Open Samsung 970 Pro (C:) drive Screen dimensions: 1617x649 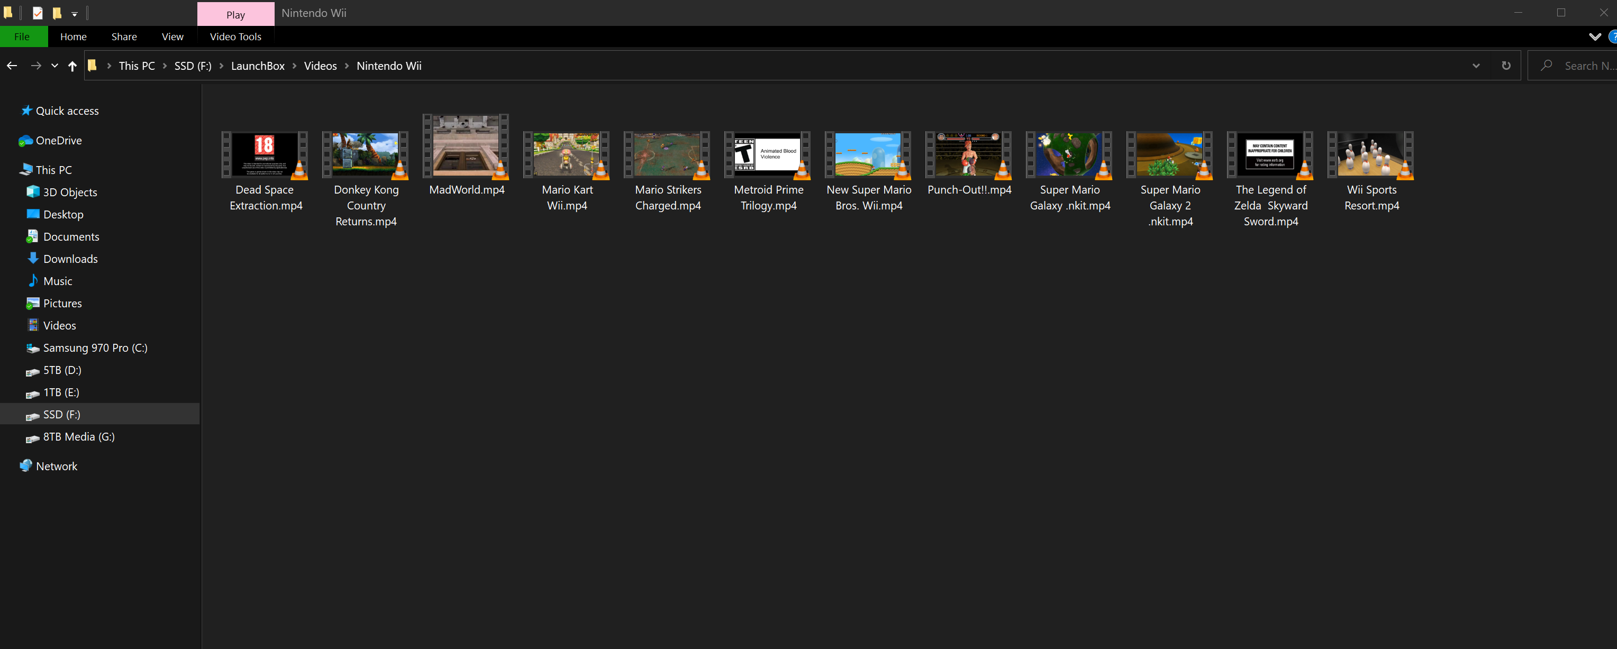tap(87, 348)
